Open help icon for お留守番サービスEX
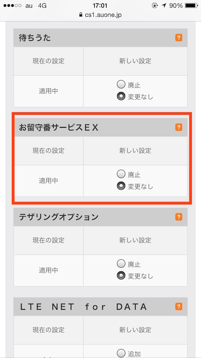 pyautogui.click(x=178, y=127)
